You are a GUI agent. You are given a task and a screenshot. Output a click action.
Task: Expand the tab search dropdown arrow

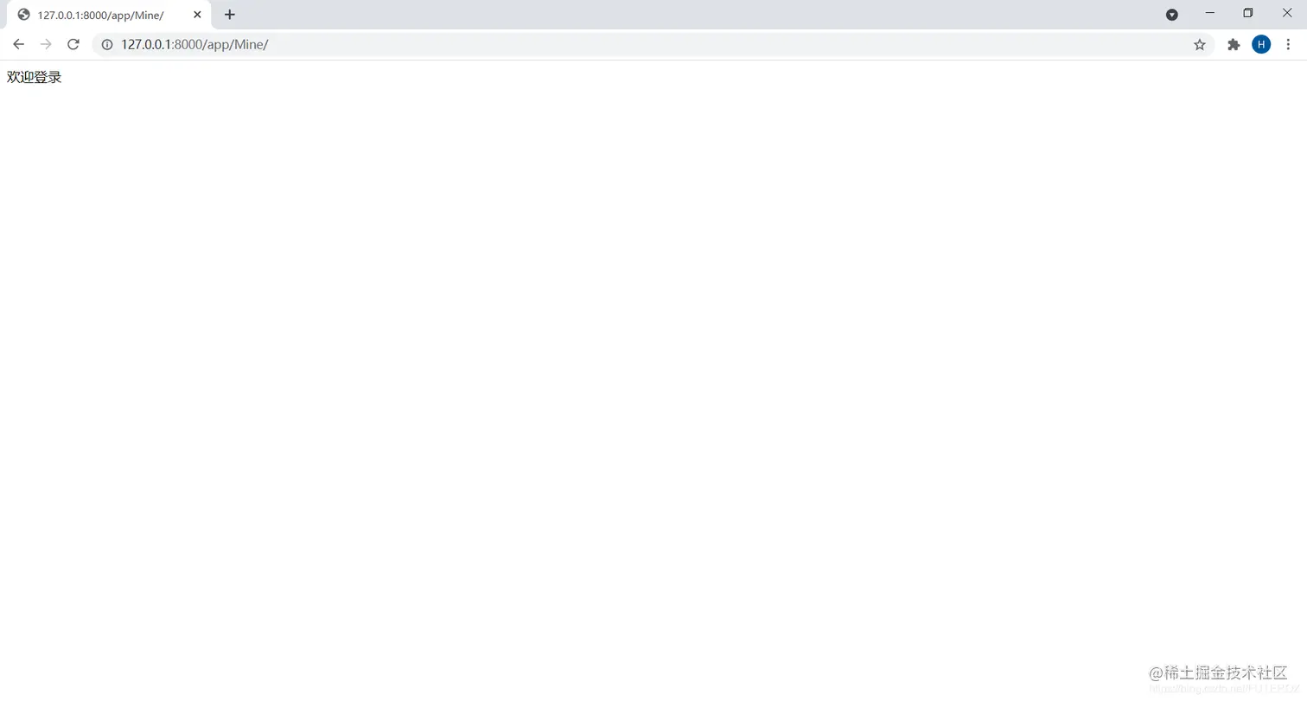tap(1172, 15)
